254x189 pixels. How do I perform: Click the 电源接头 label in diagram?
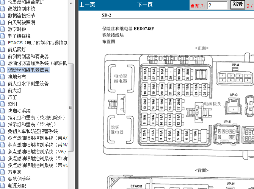213,104
